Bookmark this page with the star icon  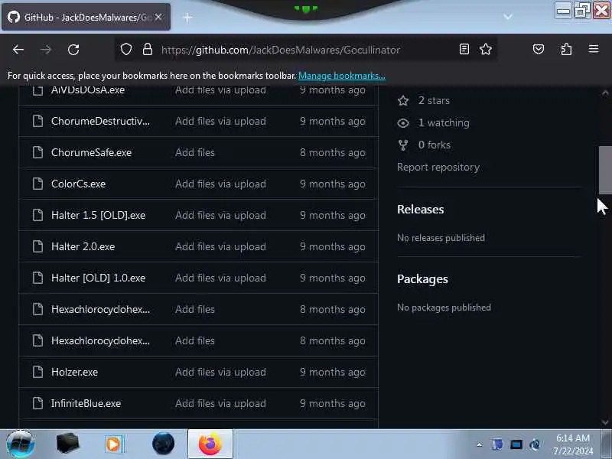[486, 49]
